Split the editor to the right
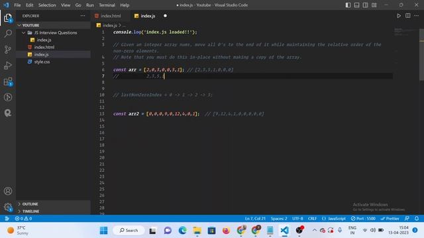 pos(408,16)
